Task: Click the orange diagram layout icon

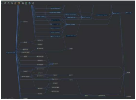Action: (15, 3)
